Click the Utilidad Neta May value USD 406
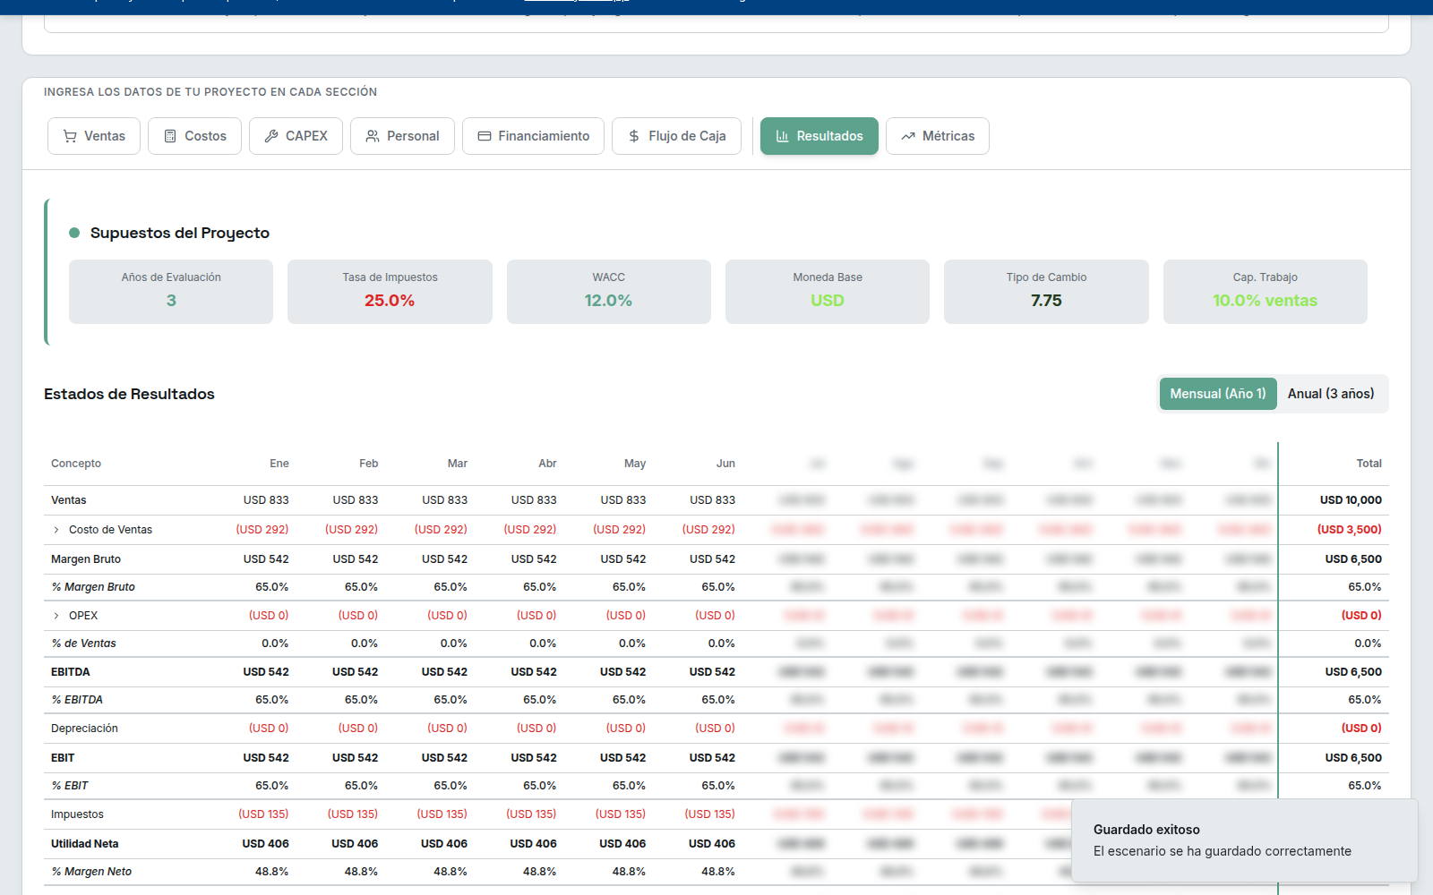The image size is (1433, 895). pyautogui.click(x=622, y=844)
